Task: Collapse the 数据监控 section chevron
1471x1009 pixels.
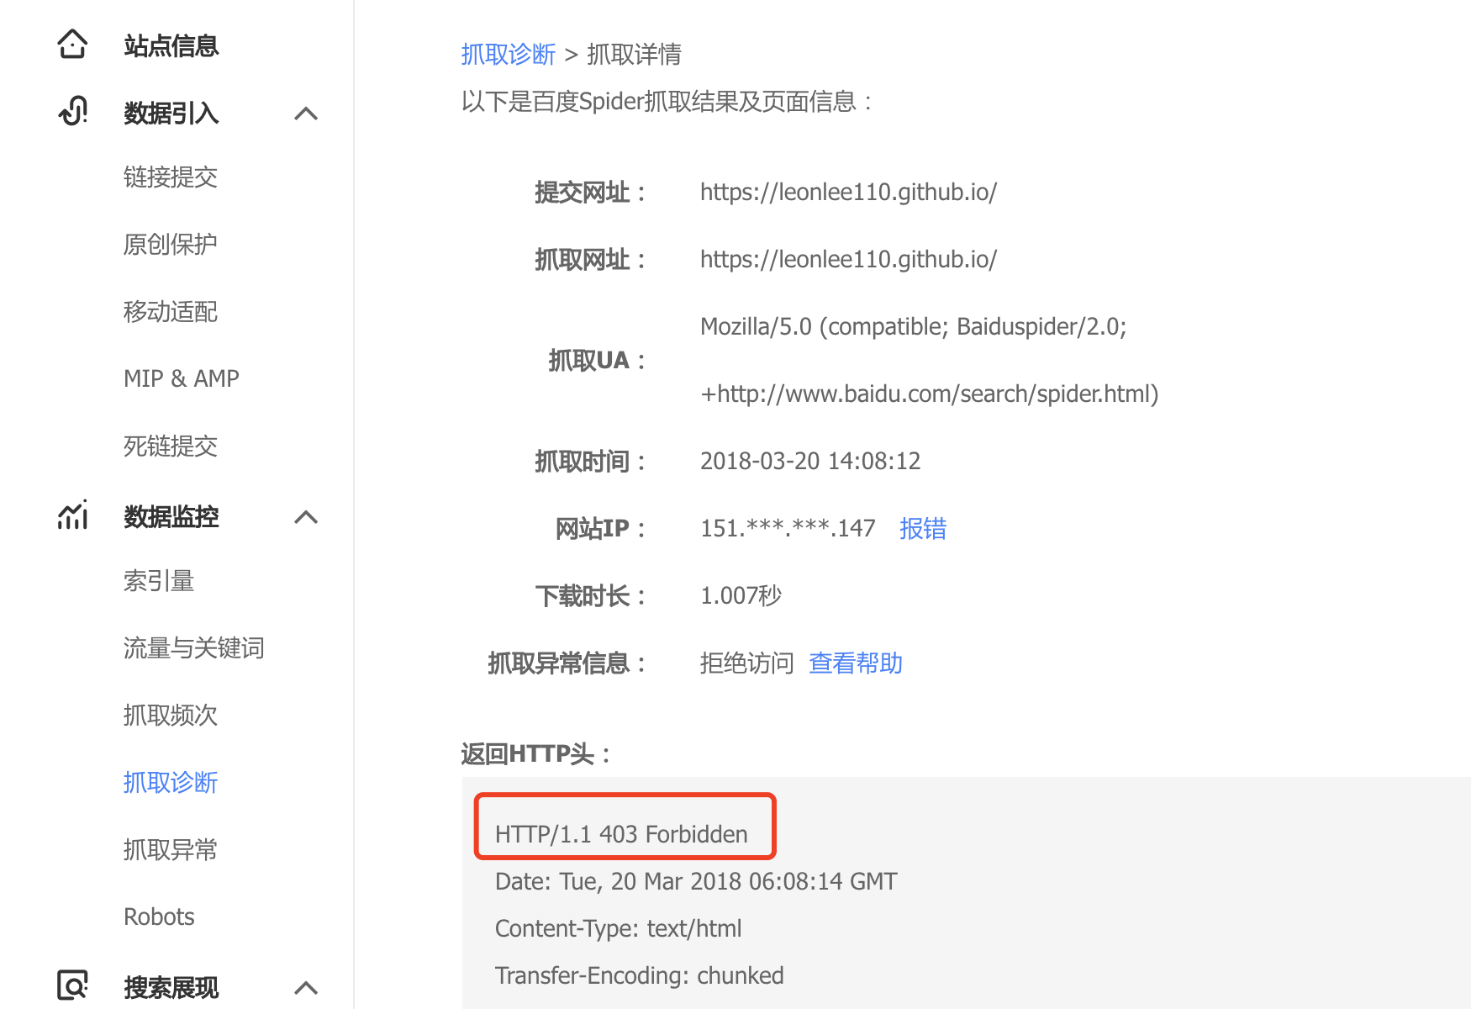Action: [x=306, y=517]
